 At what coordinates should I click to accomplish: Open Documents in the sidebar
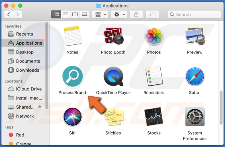[23, 61]
